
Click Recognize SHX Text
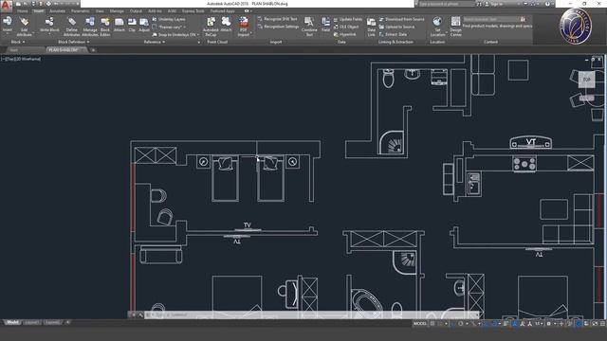click(x=278, y=19)
